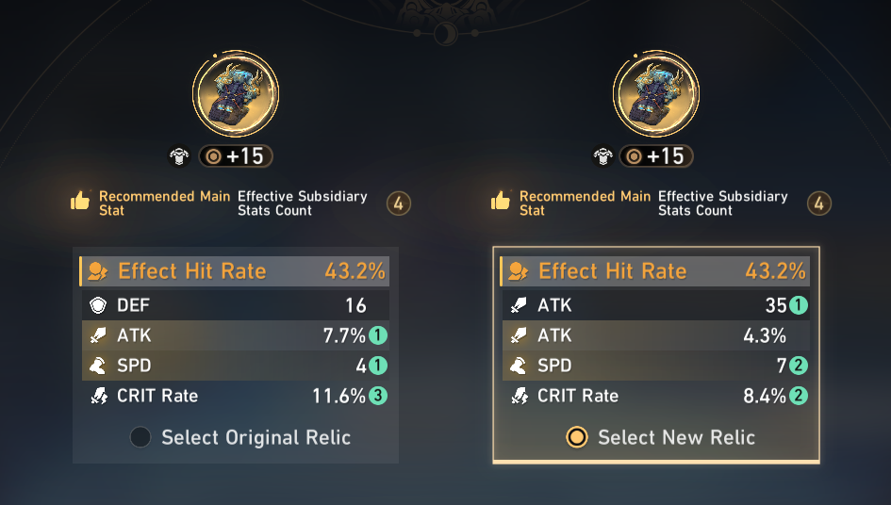Screen dimensions: 891x505
Task: Click the effective stats count 4 badge on original relic
Action: point(398,204)
